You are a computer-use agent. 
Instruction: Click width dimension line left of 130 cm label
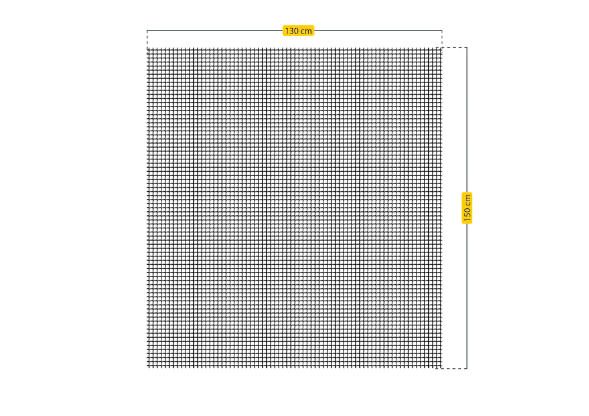212,30
